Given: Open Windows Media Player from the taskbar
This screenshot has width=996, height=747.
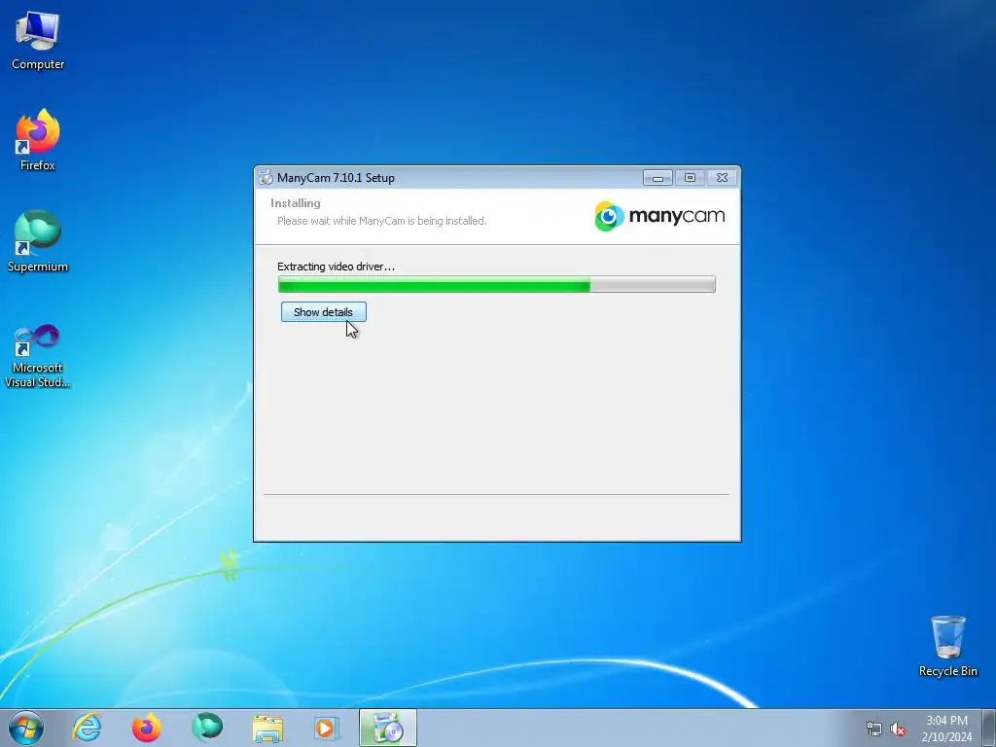Looking at the screenshot, I should (328, 728).
